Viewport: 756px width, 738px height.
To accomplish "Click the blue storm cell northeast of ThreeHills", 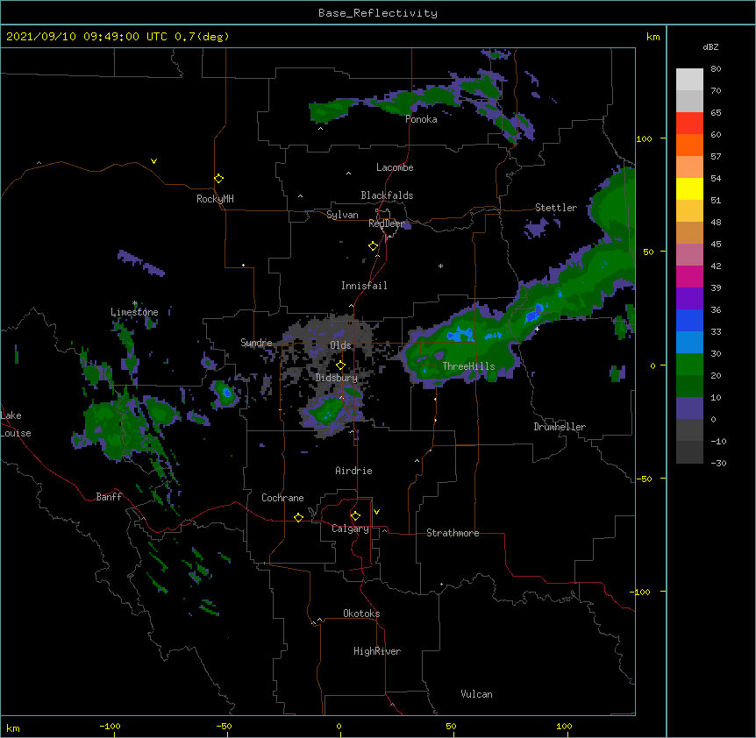I will 534,313.
